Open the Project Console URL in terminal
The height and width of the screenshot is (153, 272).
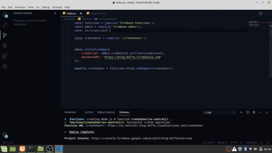tap(142, 138)
